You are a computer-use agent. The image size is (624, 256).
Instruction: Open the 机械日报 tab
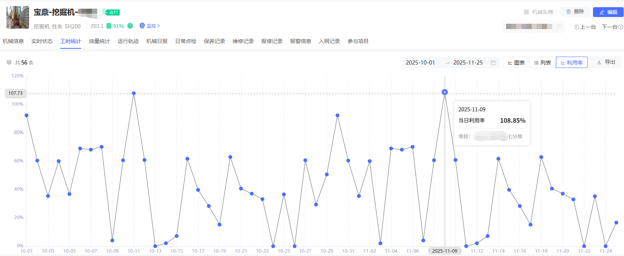pos(157,41)
